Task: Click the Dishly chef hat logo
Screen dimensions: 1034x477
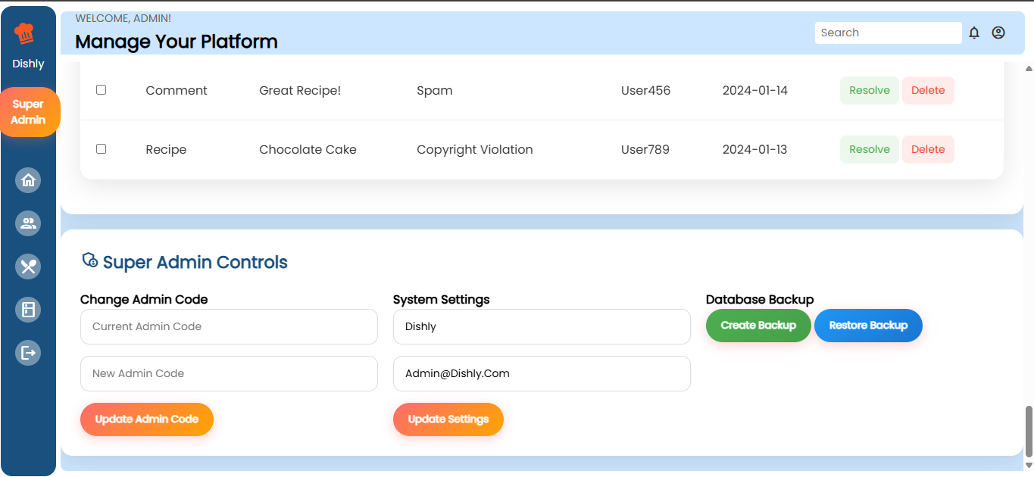Action: (x=28, y=33)
